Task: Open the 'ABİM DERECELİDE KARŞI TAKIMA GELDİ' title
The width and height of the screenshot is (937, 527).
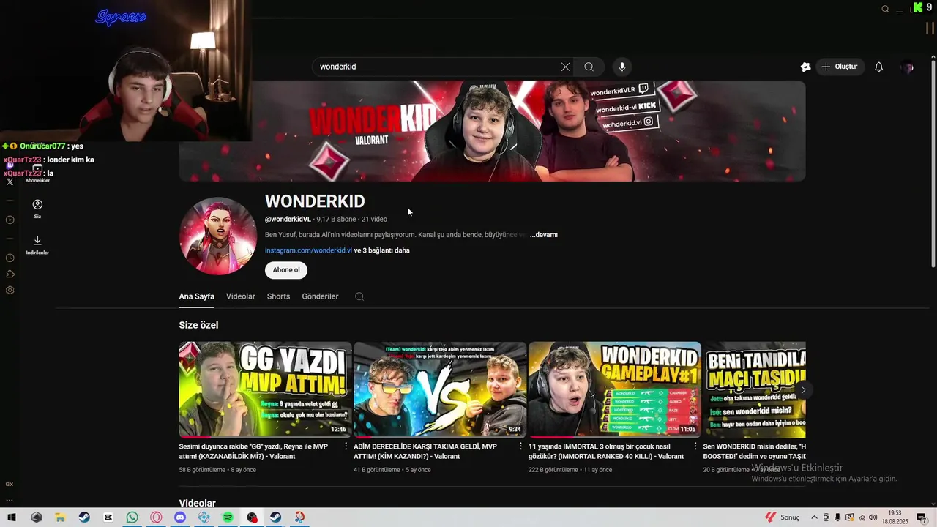Action: 425,451
